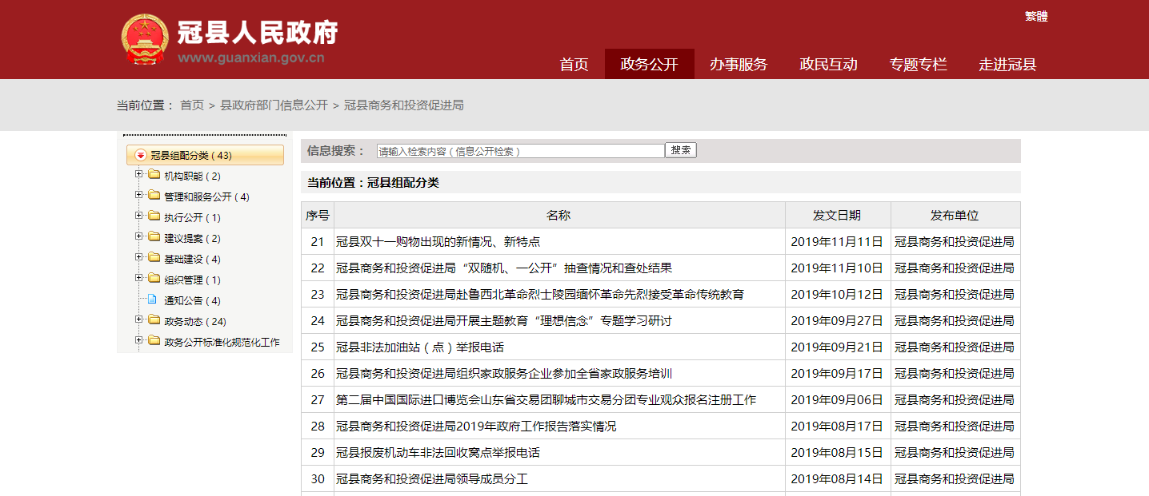Click the www.guanxian.gov.cn site address text
1149x496 pixels.
point(251,58)
